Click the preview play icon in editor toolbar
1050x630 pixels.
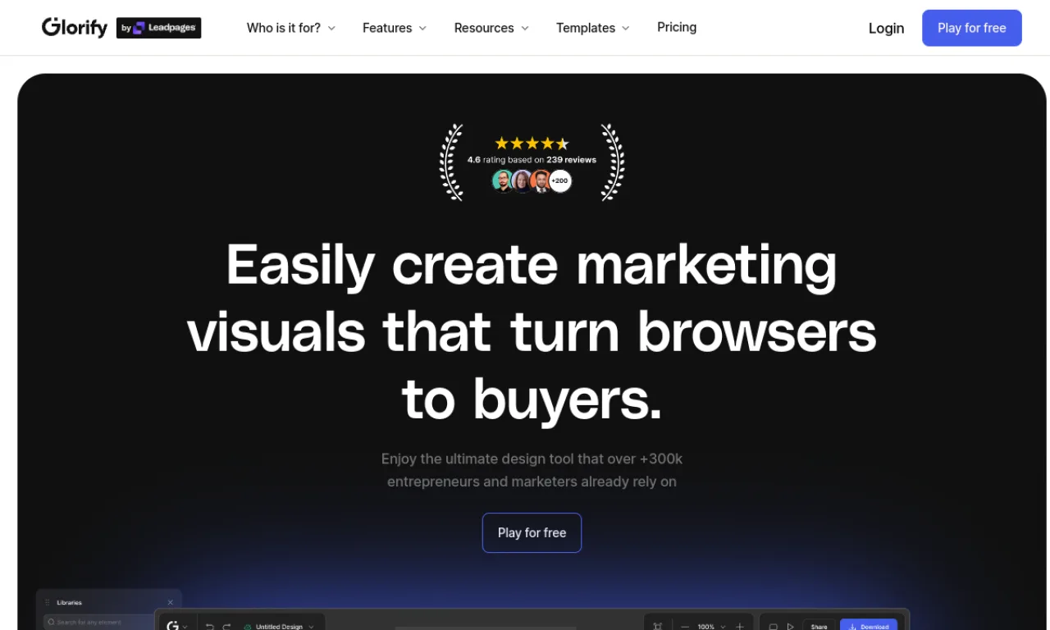791,627
